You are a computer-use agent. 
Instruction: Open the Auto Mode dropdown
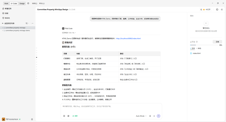141,116
